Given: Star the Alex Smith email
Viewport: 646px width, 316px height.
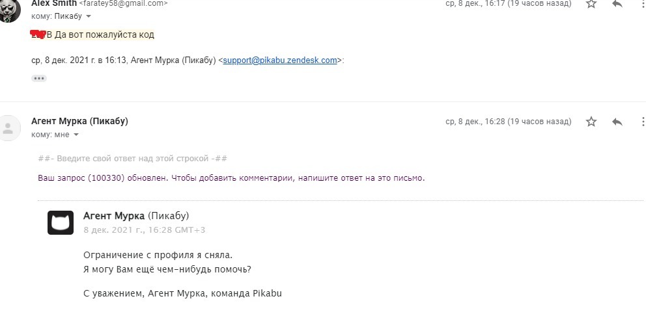Looking at the screenshot, I should (x=591, y=4).
